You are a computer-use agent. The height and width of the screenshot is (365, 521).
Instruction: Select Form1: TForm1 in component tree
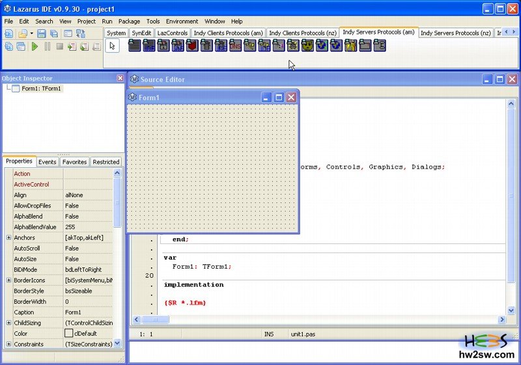pos(41,88)
